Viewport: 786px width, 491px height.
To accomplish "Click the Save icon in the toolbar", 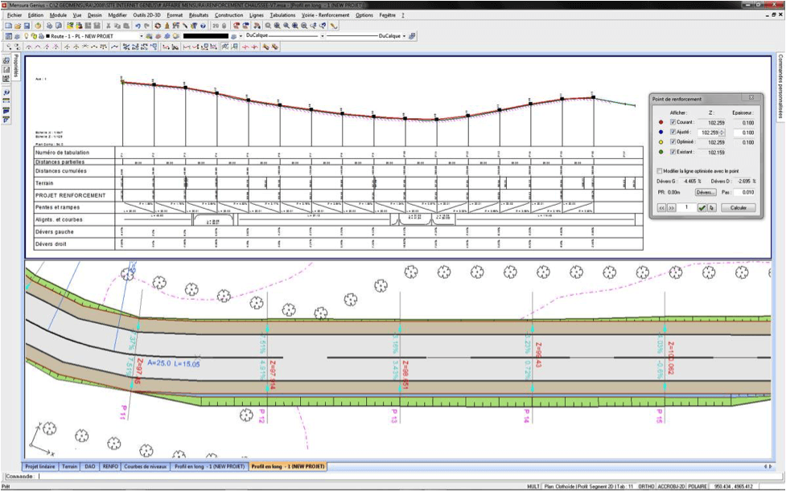I will (x=27, y=26).
